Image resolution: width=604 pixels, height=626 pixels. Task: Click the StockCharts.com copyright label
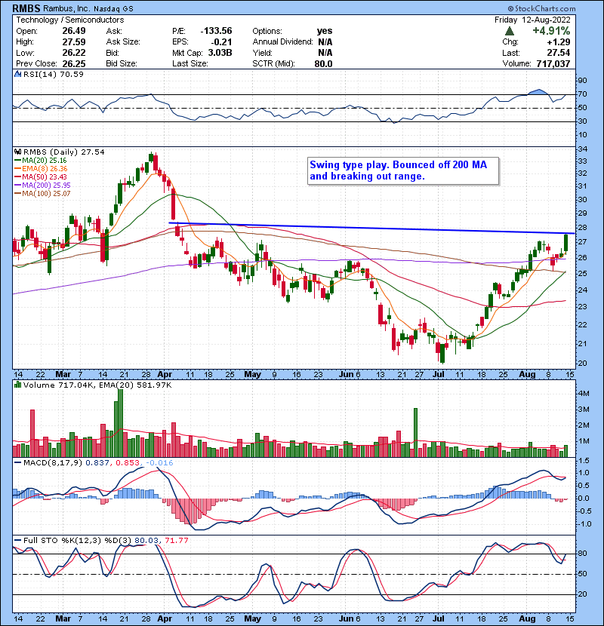coord(541,8)
